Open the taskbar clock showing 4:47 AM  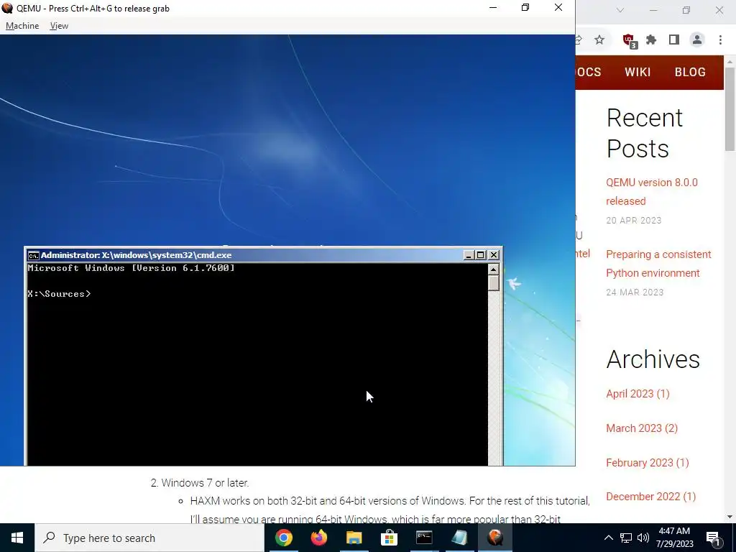674,538
